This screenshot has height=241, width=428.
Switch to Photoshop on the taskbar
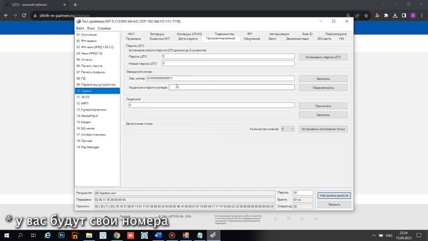point(62,235)
